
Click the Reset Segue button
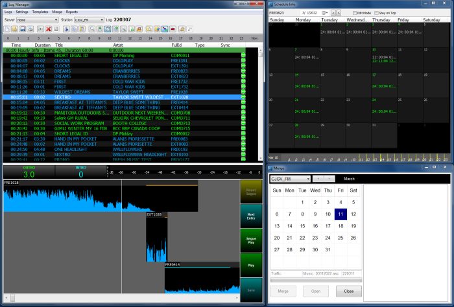coord(251,192)
